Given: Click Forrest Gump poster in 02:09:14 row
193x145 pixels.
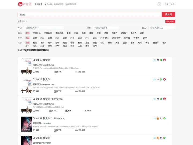Looking at the screenshot, I should (27, 105).
